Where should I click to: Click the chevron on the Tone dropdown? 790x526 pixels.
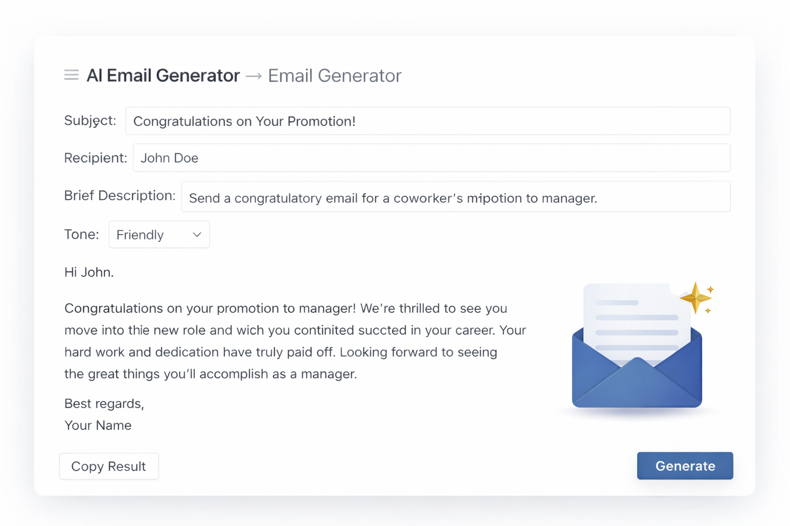point(196,234)
